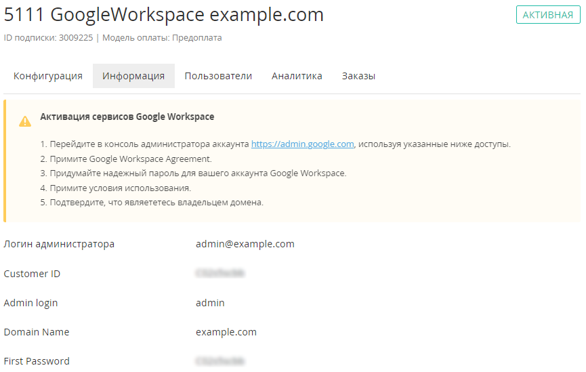This screenshot has width=586, height=372.
Task: Click the step about confirming domain ownership
Action: coord(156,203)
